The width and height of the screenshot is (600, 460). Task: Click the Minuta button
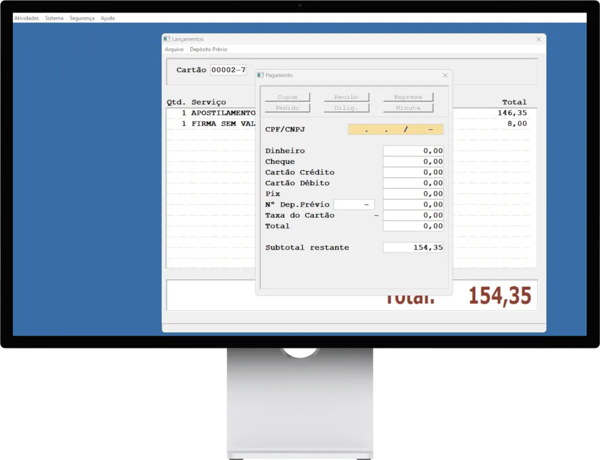pyautogui.click(x=408, y=108)
